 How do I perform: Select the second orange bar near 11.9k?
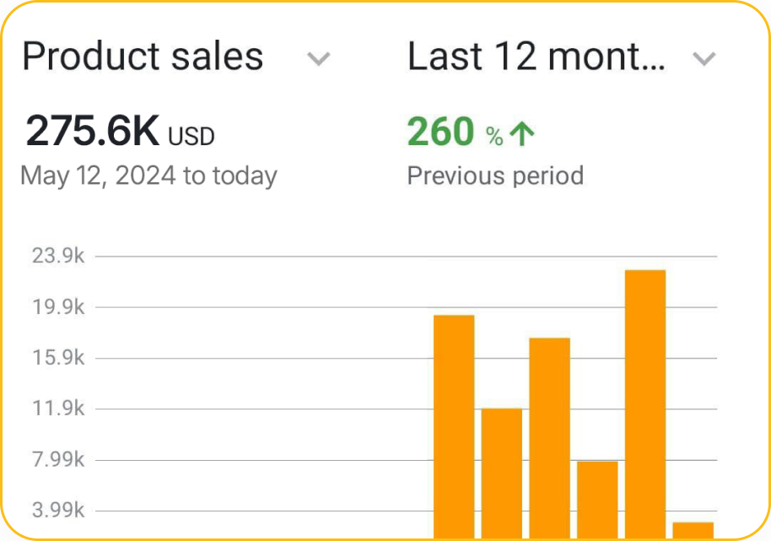(x=502, y=473)
